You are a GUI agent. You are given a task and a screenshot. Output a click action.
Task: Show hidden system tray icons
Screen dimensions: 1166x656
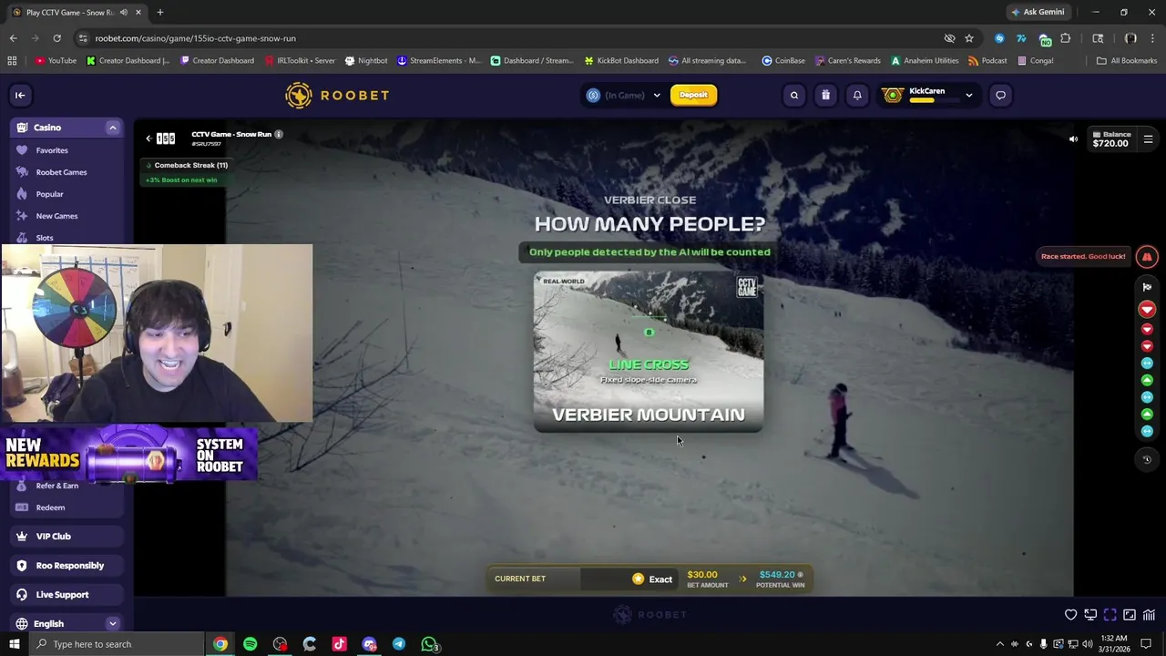(999, 644)
